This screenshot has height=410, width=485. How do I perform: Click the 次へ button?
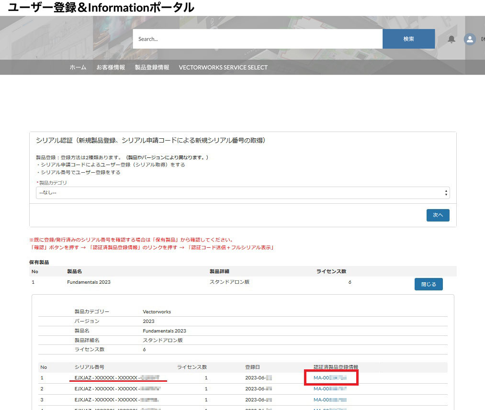[x=438, y=215]
